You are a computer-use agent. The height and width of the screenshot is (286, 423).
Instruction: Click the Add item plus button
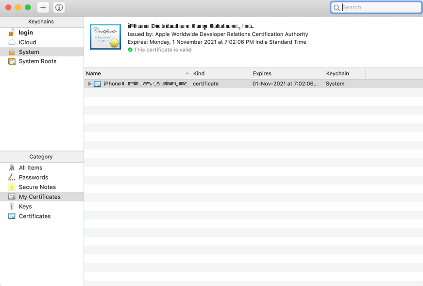tap(43, 7)
